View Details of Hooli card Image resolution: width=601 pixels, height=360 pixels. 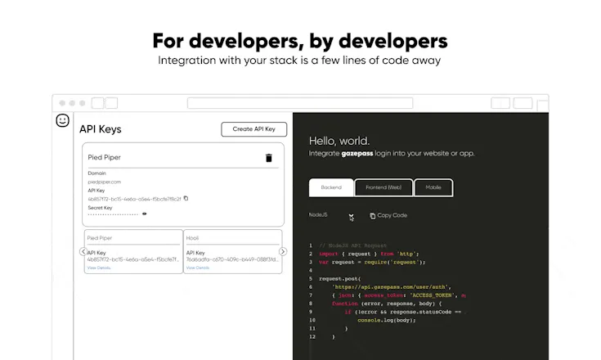[x=198, y=268]
